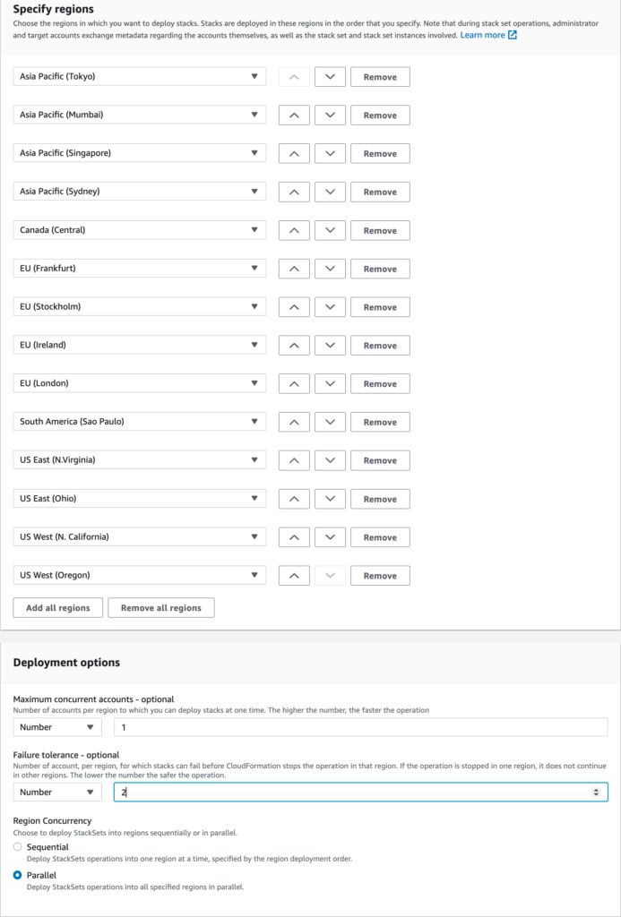Move South America (Sao Paulo) region down
Image resolution: width=621 pixels, height=917 pixels.
[331, 423]
